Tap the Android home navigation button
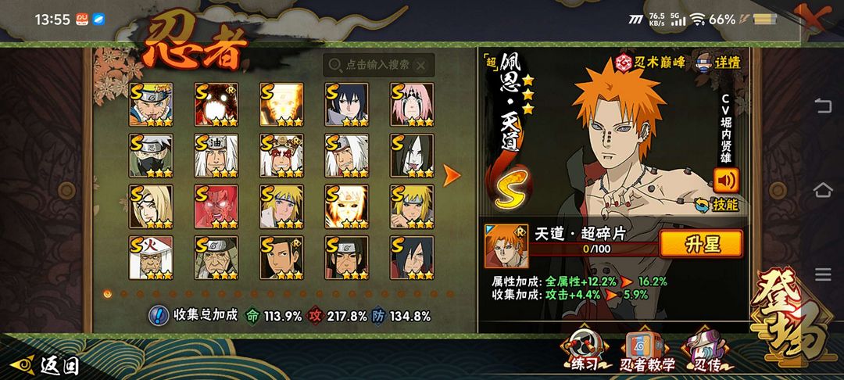The width and height of the screenshot is (844, 380). click(823, 190)
